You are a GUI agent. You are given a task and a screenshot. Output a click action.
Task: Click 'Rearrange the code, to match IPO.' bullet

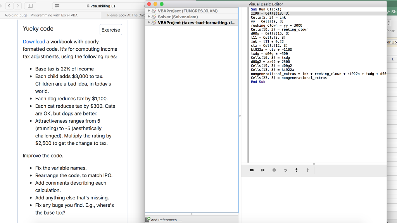(x=74, y=175)
